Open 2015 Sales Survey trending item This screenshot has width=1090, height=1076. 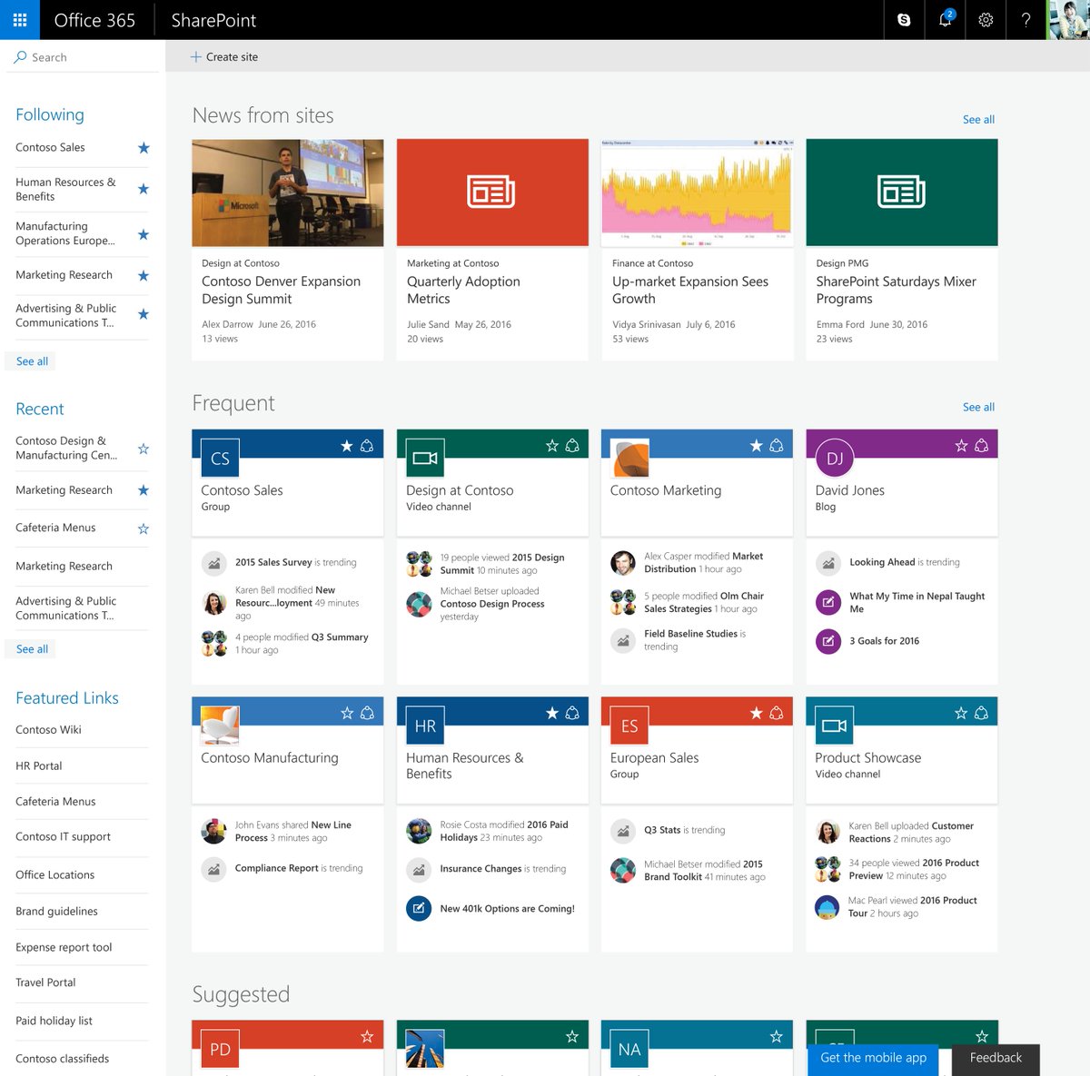[x=295, y=563]
